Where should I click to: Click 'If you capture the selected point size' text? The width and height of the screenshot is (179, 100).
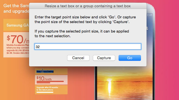pyautogui.click(x=82, y=34)
